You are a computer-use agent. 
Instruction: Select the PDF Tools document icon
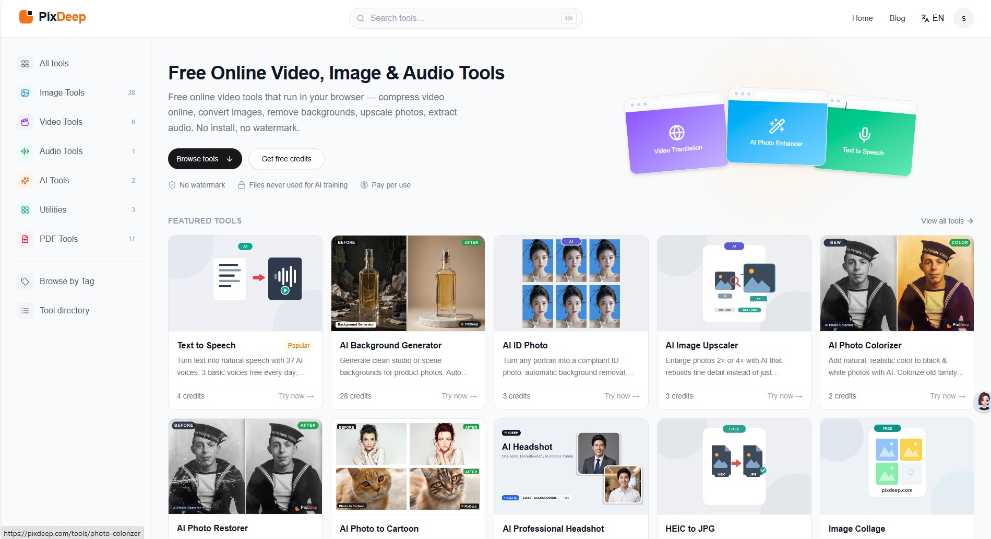[25, 239]
